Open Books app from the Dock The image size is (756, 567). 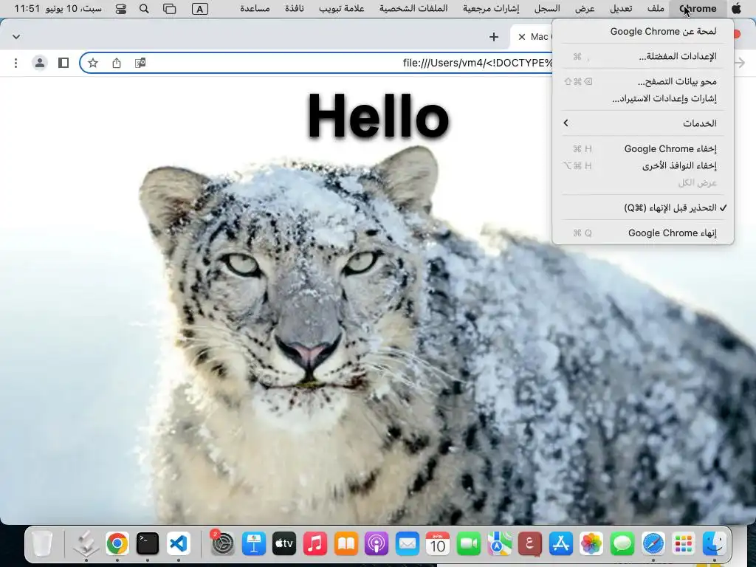(x=346, y=544)
